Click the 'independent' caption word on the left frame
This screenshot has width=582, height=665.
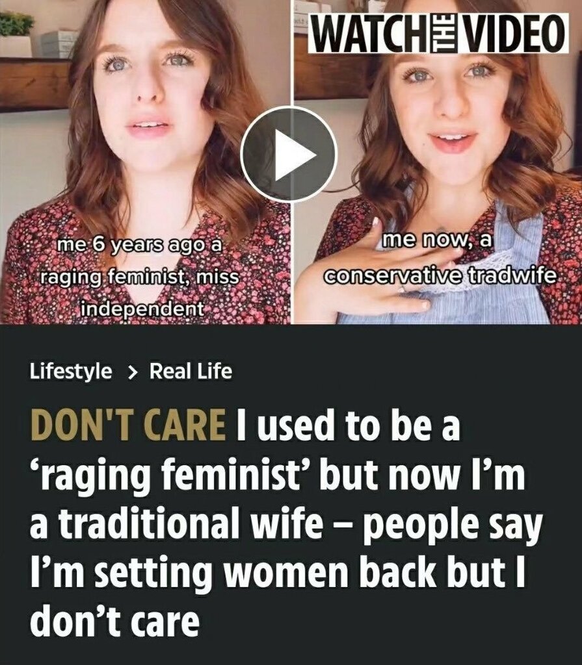(x=142, y=308)
